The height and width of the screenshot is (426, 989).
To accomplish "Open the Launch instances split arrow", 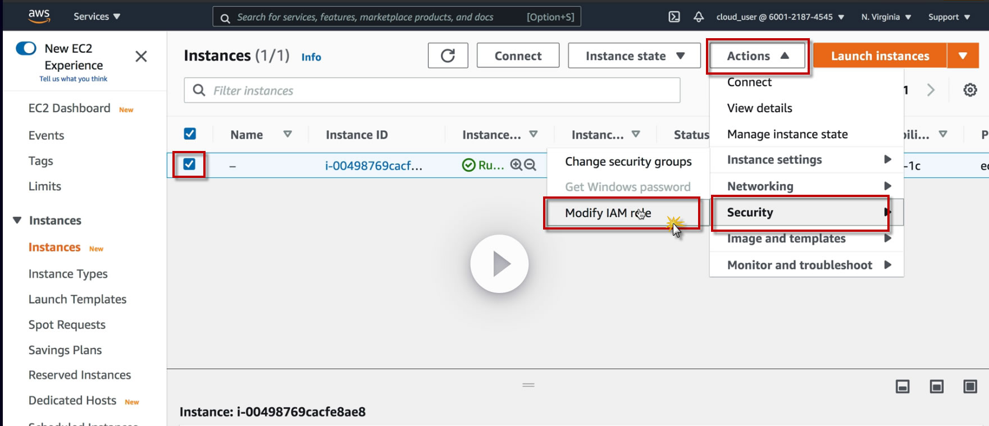I will [963, 56].
